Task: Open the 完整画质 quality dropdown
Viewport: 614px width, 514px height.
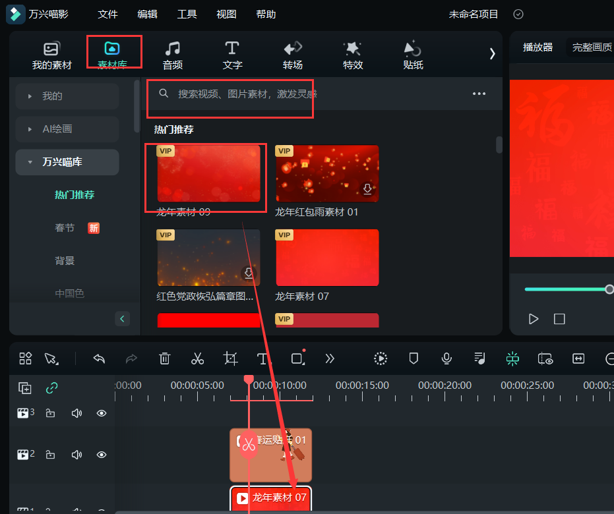Action: click(591, 47)
